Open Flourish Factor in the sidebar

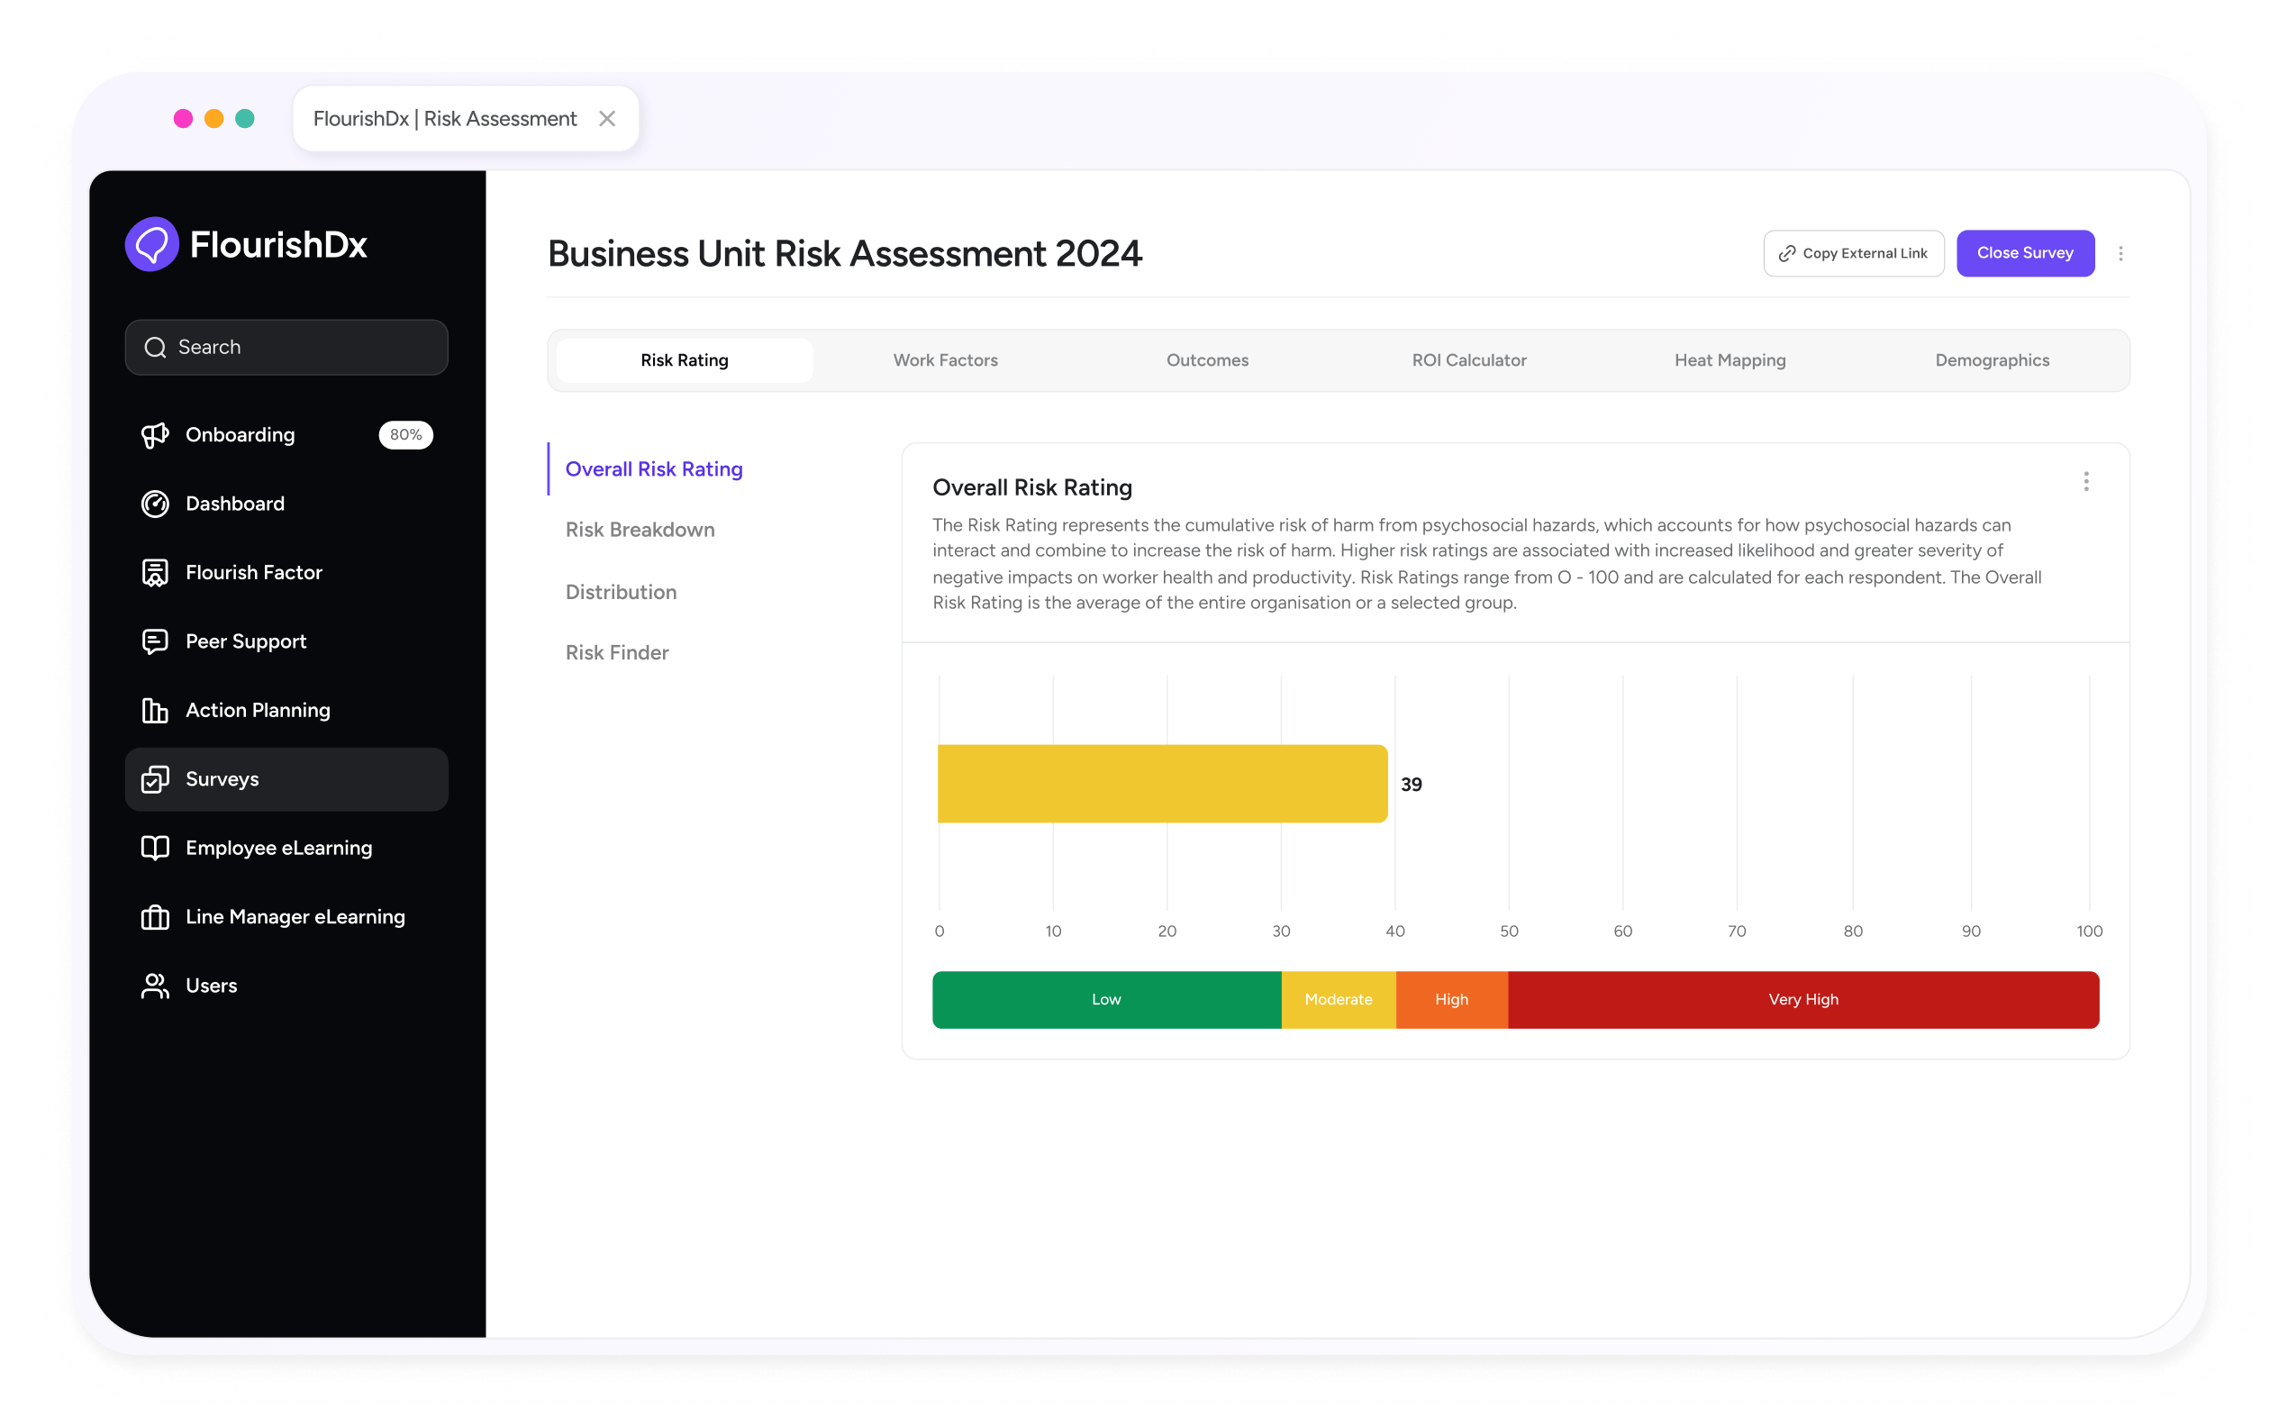286,573
